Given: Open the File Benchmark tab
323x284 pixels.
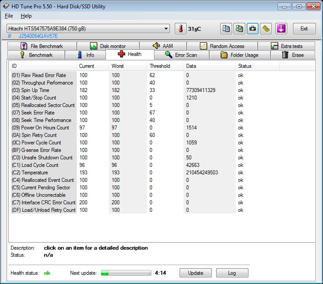Looking at the screenshot, I should pyautogui.click(x=42, y=46).
